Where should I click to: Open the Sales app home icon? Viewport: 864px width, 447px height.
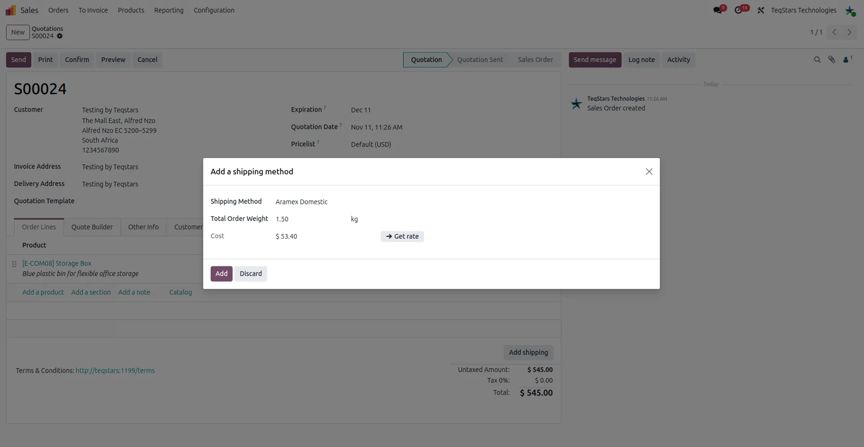tap(11, 10)
